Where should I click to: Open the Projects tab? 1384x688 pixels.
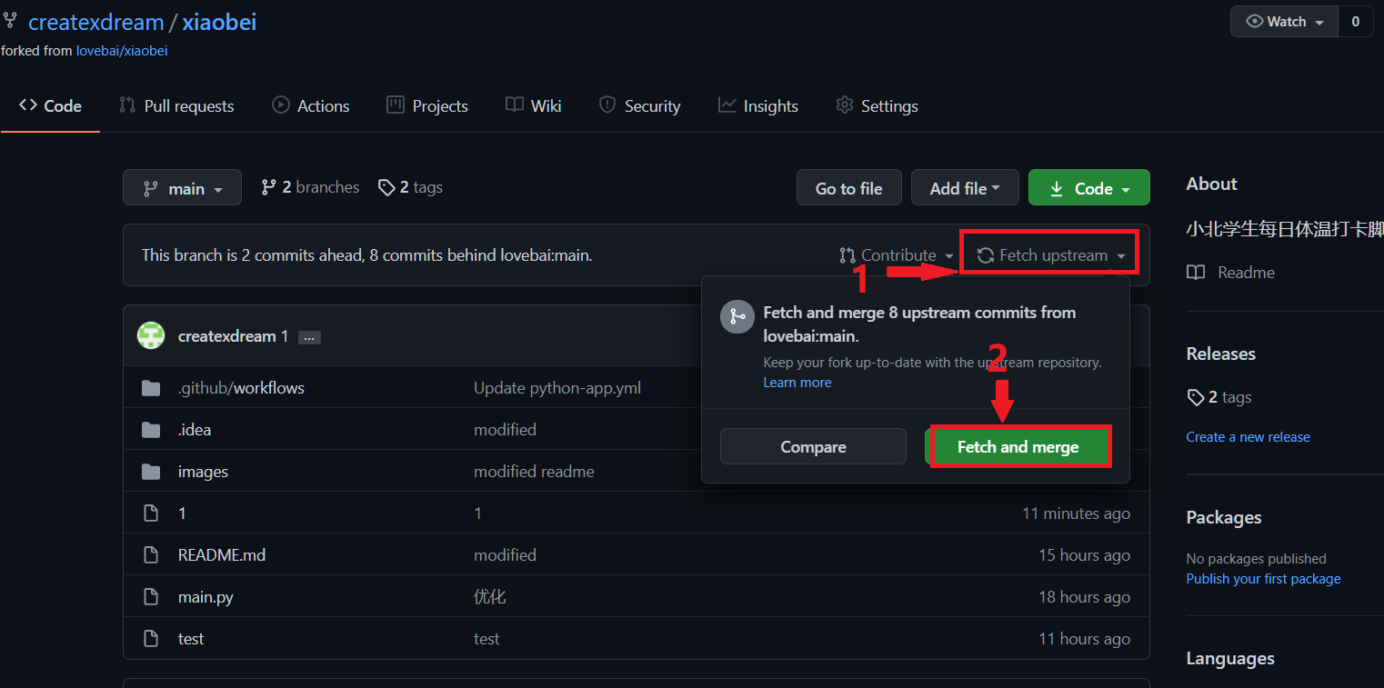[x=427, y=106]
